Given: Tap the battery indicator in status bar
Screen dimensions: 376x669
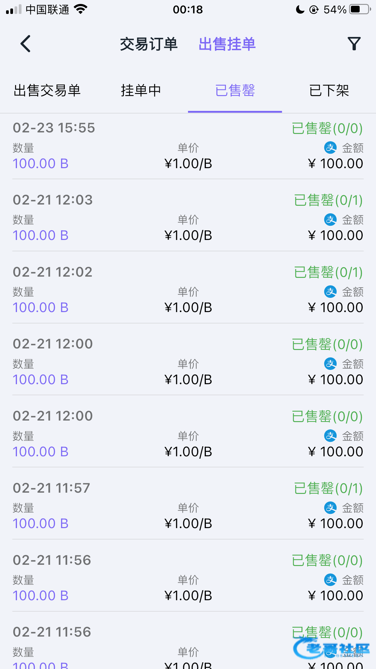Looking at the screenshot, I should point(360,9).
